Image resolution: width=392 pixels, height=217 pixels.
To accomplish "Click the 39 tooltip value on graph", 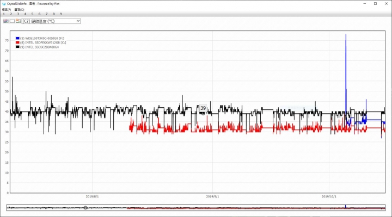I will point(203,108).
